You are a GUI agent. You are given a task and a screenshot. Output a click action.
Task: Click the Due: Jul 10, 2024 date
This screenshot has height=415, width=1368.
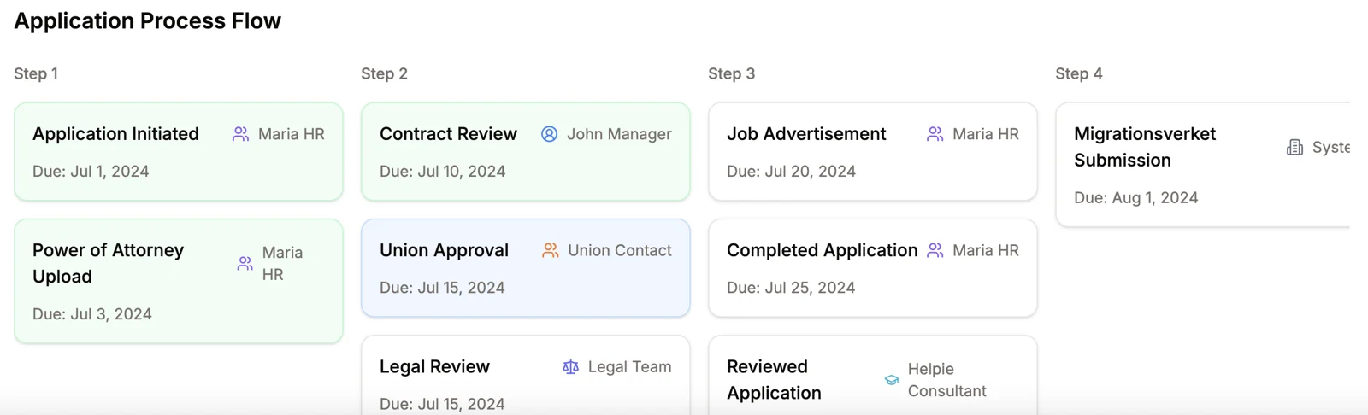pyautogui.click(x=442, y=172)
